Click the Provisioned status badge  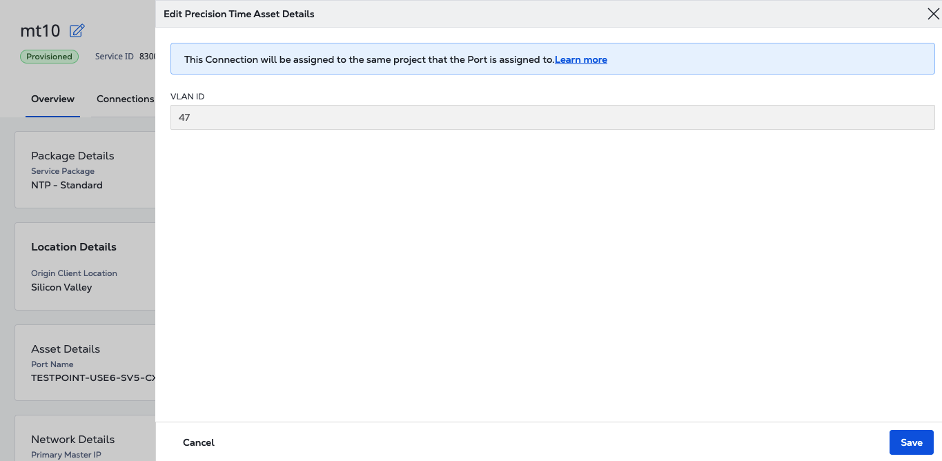click(x=49, y=57)
